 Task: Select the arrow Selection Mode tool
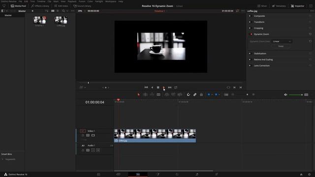(138, 94)
